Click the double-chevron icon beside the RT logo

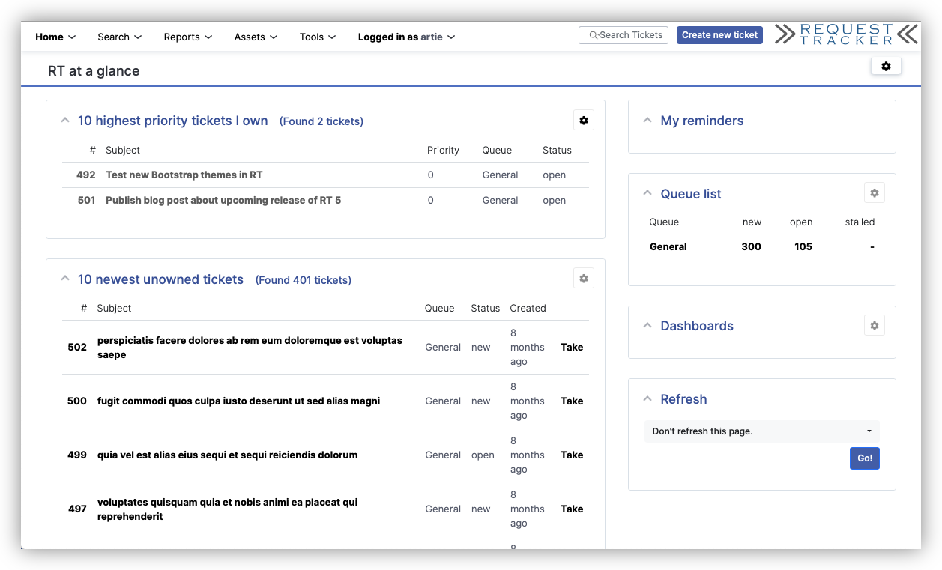point(907,34)
